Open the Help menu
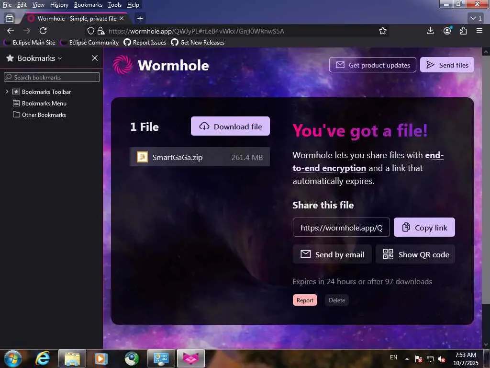This screenshot has width=490, height=368. pos(133,5)
